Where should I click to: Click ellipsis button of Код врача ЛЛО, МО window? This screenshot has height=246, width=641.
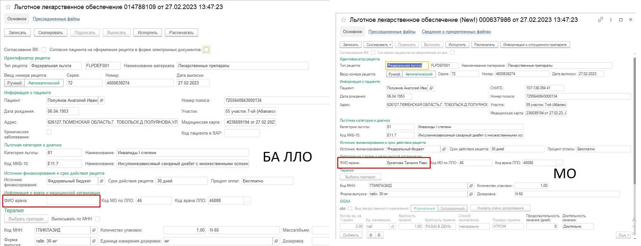pos(560,163)
